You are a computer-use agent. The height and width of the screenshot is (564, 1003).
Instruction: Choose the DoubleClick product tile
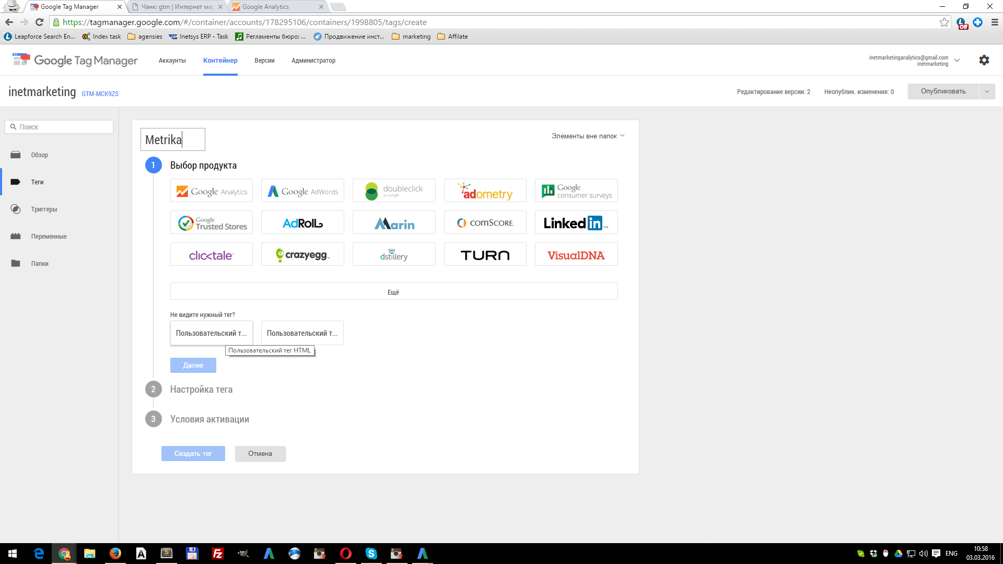394,191
